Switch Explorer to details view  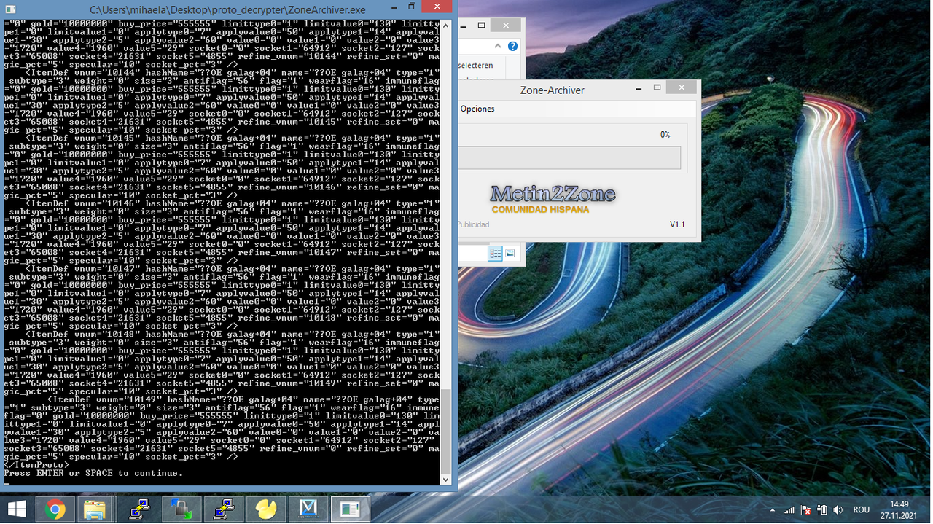click(496, 254)
